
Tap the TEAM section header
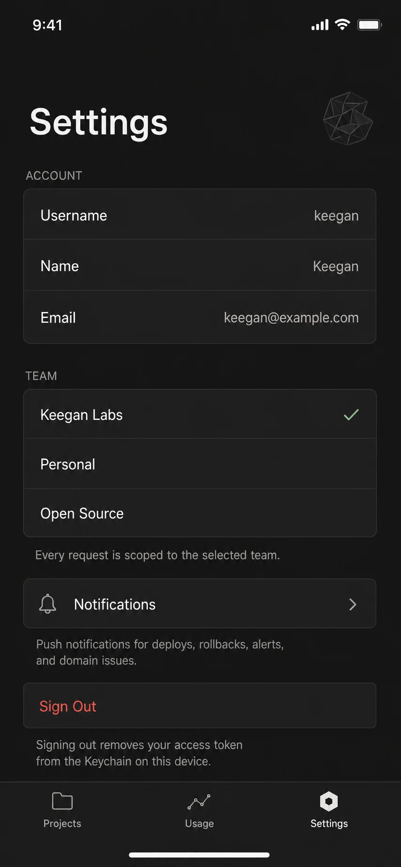coord(41,376)
